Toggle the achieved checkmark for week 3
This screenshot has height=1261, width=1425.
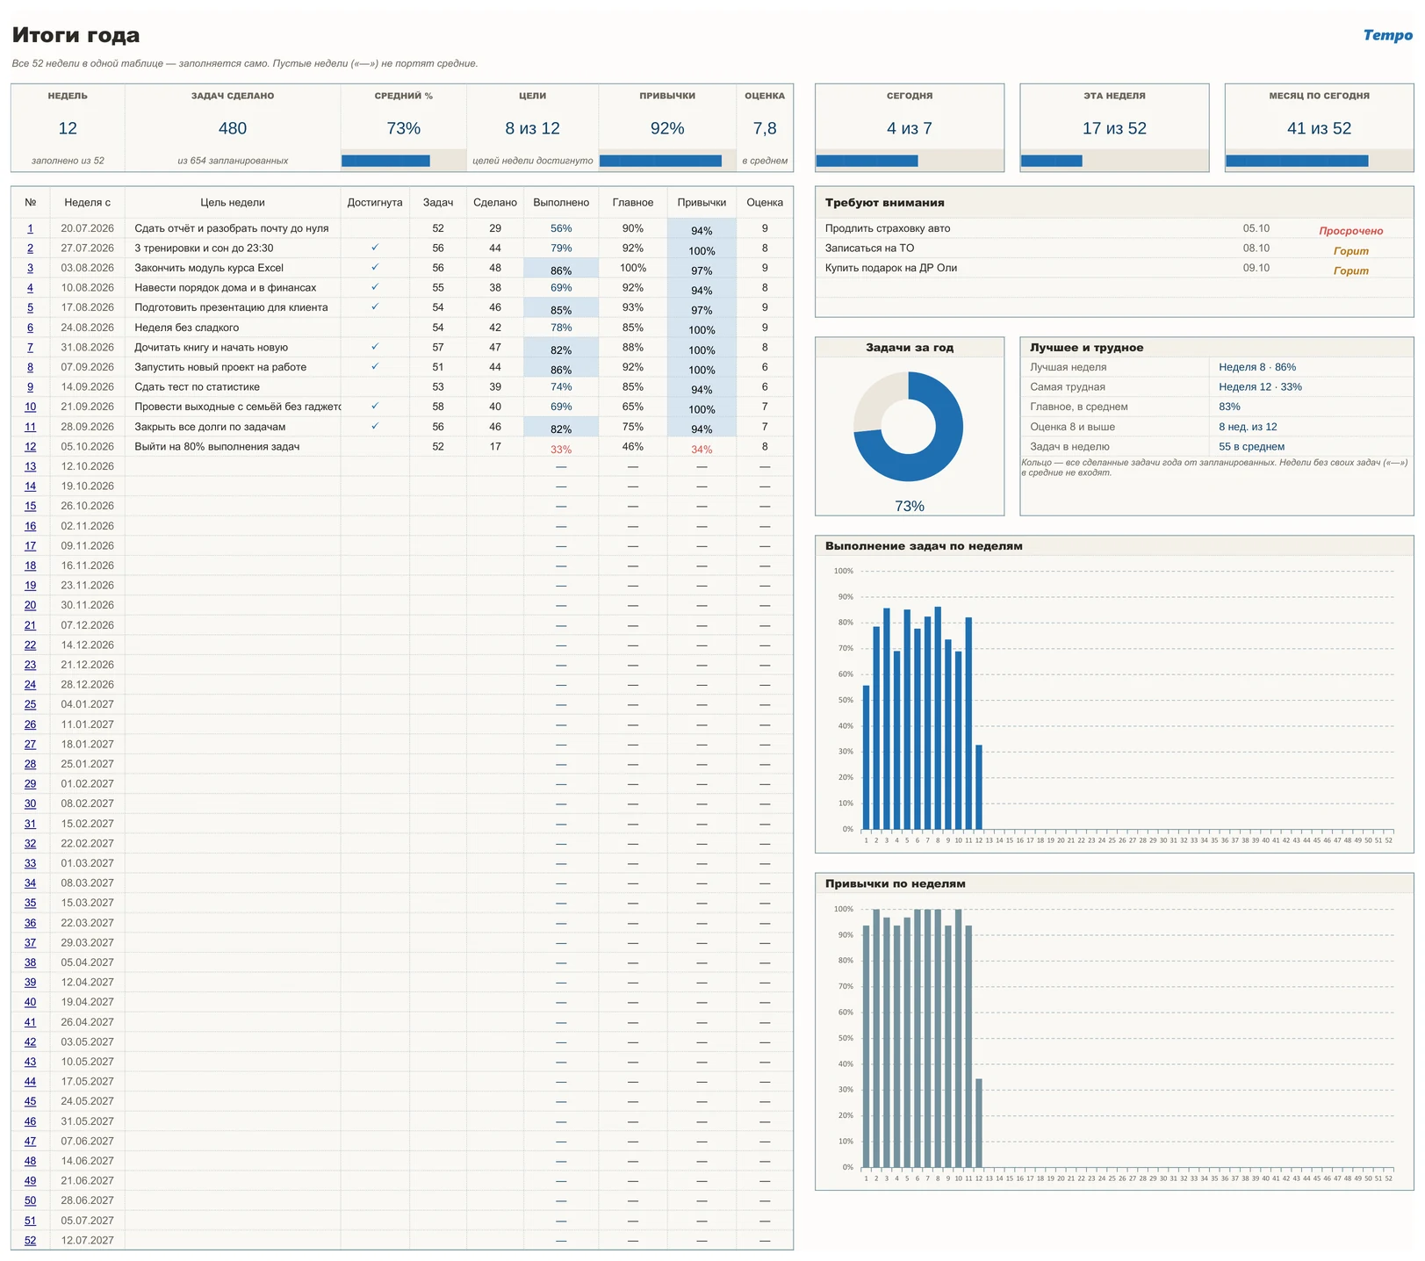pos(375,268)
